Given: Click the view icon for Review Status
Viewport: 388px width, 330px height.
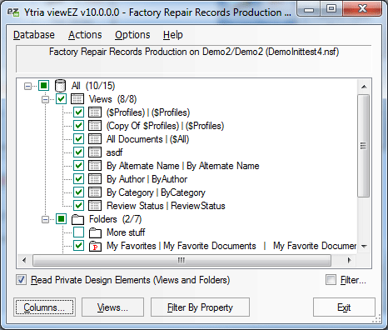Looking at the screenshot, I should tap(95, 206).
